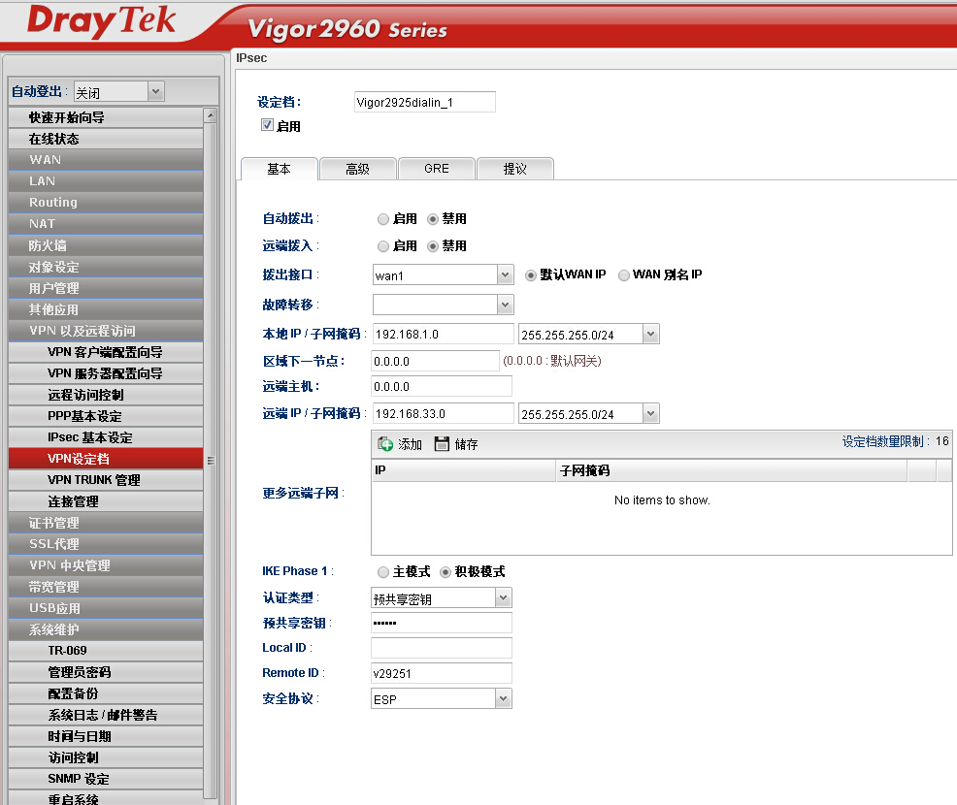Open VPN 服务器配置向导
This screenshot has height=805, width=957.
pyautogui.click(x=106, y=373)
